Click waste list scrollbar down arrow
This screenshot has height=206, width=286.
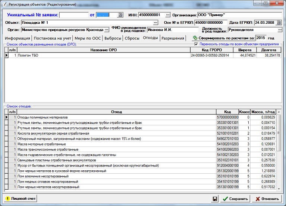click(x=279, y=189)
